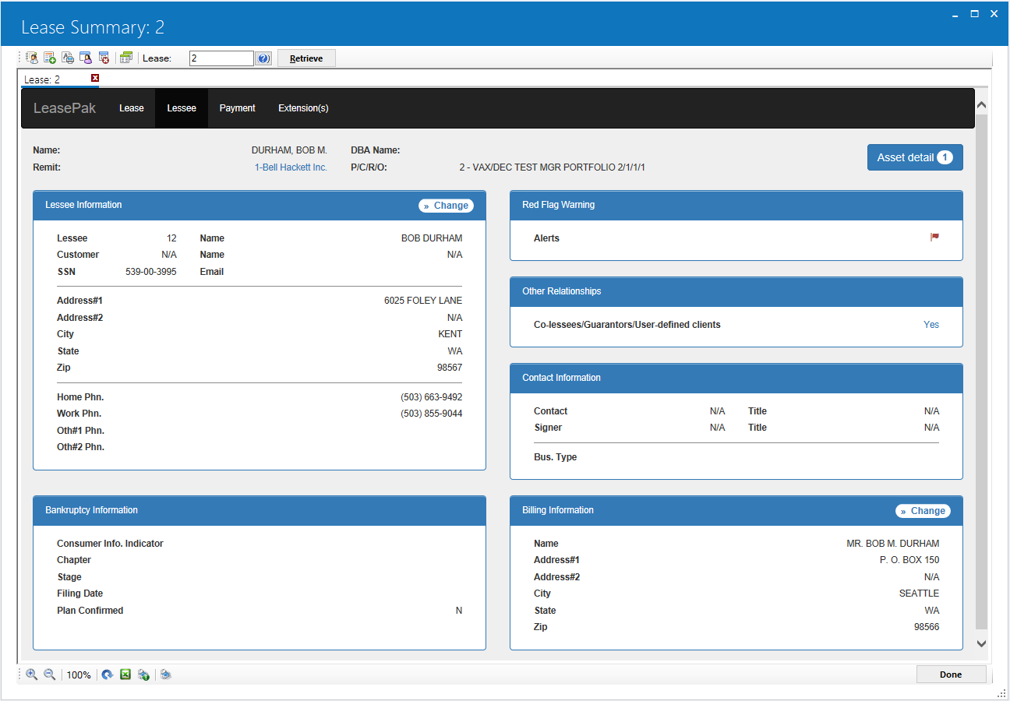This screenshot has height=701, width=1010.
Task: Select the Lessee tab
Action: coord(182,108)
